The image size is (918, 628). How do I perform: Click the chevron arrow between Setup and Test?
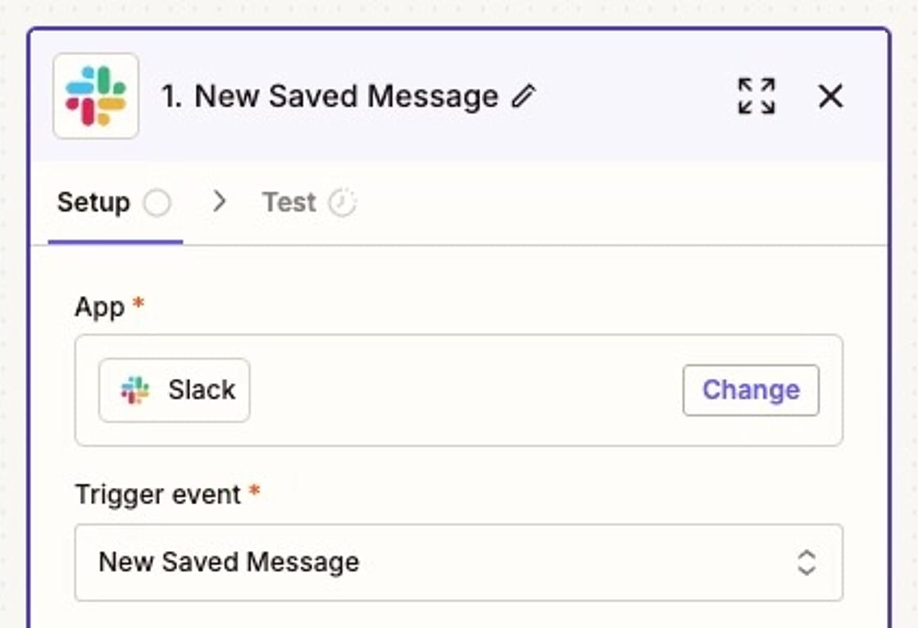218,202
